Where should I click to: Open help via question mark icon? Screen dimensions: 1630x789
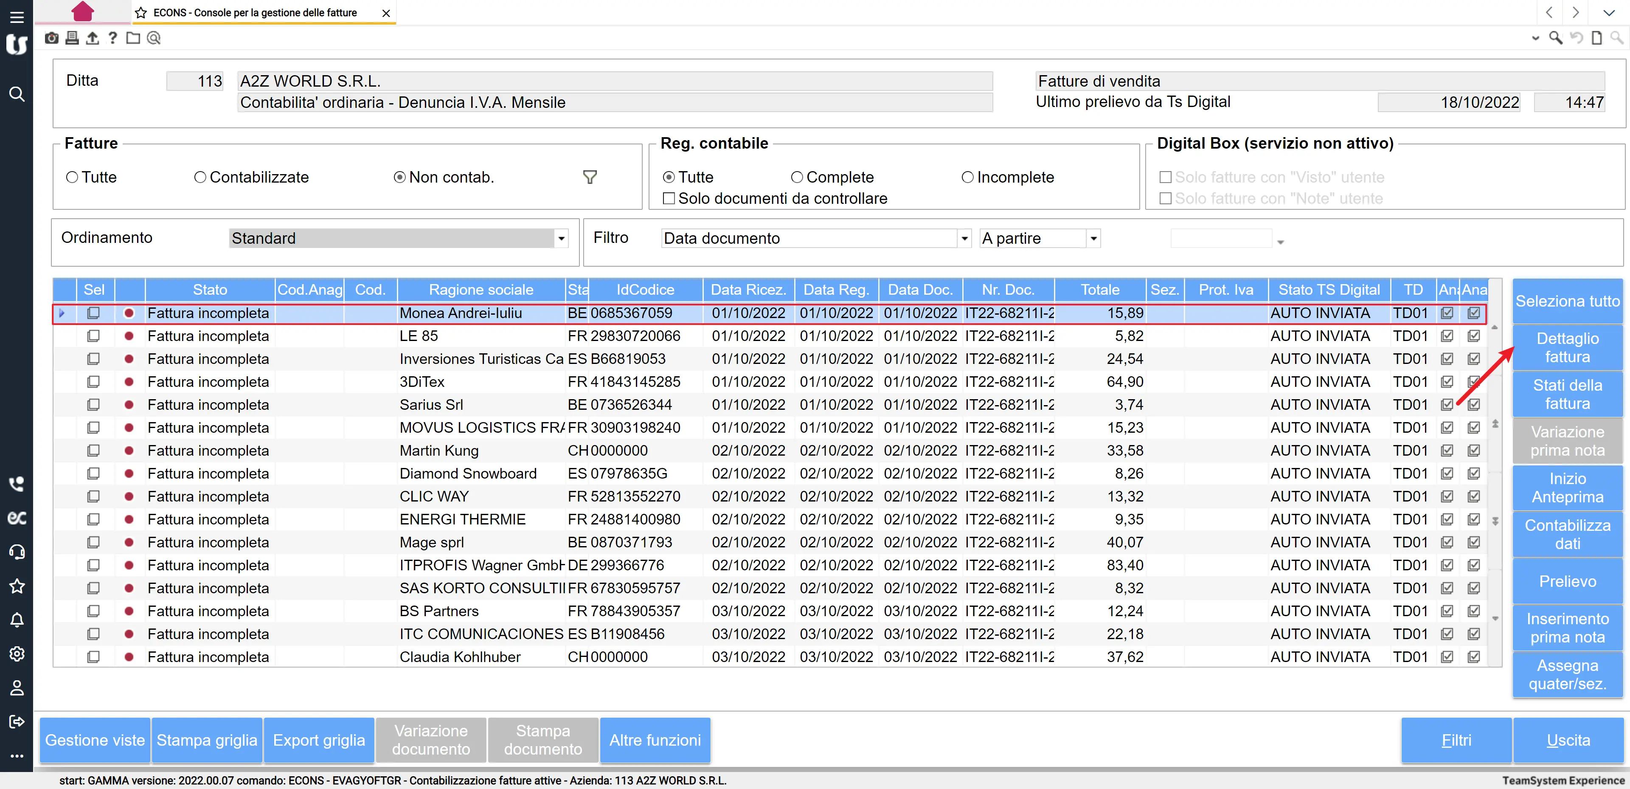112,38
